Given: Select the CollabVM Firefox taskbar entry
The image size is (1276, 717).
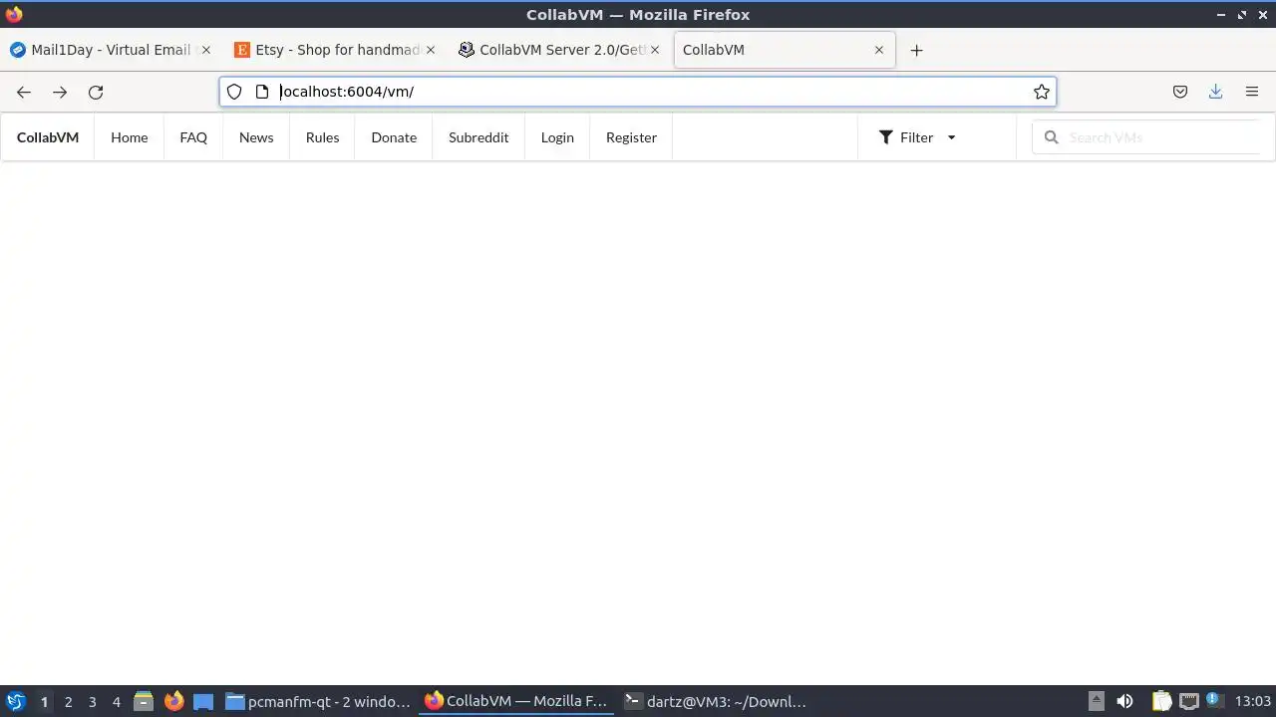Looking at the screenshot, I should click(x=517, y=701).
